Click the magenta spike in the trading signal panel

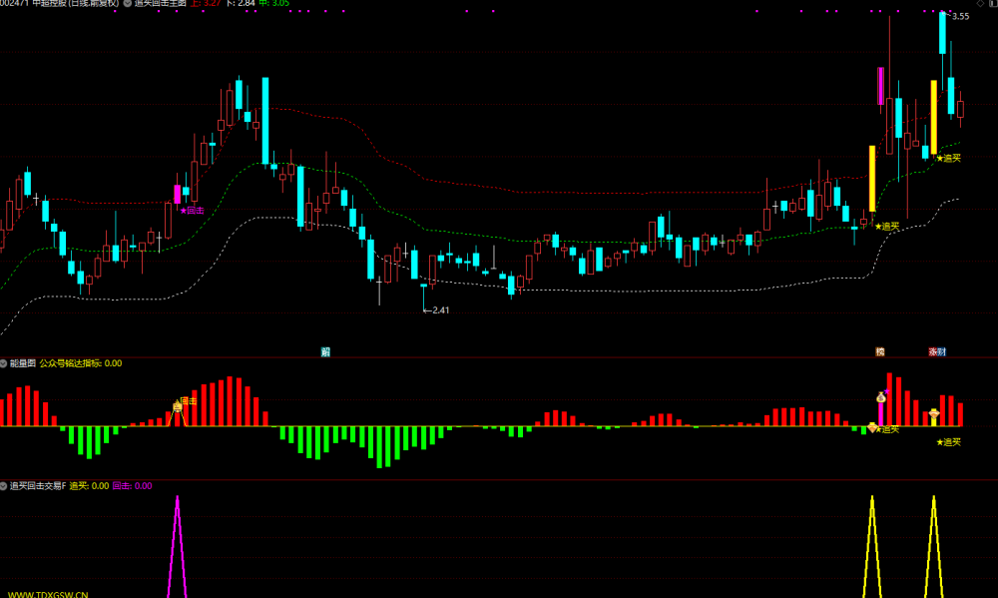pos(177,546)
